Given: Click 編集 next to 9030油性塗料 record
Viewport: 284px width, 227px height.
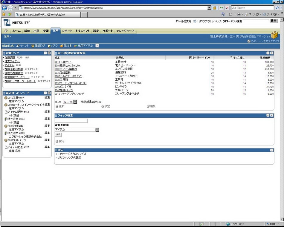Looking at the screenshot, I should point(47,126).
